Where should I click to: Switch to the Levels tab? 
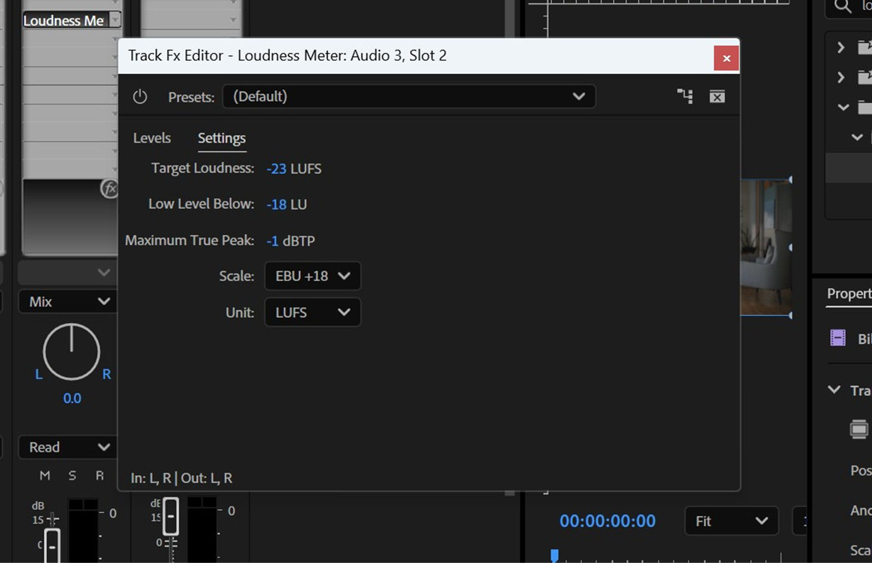pyautogui.click(x=152, y=138)
